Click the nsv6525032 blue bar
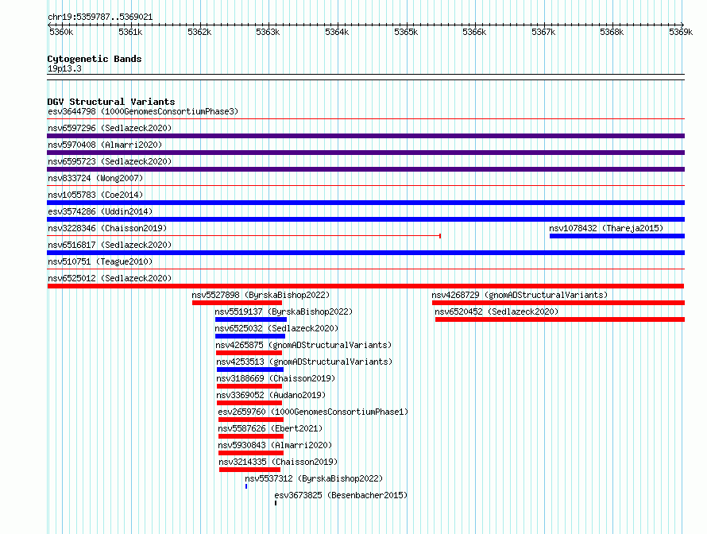The image size is (707, 534). (x=249, y=336)
